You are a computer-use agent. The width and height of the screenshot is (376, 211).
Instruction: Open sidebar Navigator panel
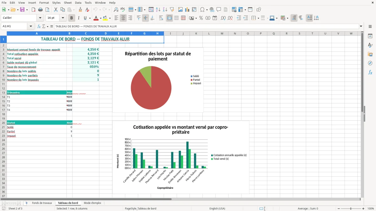point(370,63)
